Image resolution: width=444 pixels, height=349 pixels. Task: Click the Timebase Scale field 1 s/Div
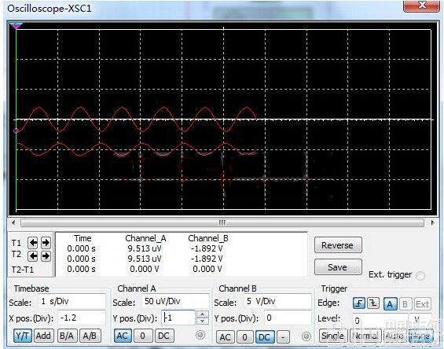coord(72,301)
